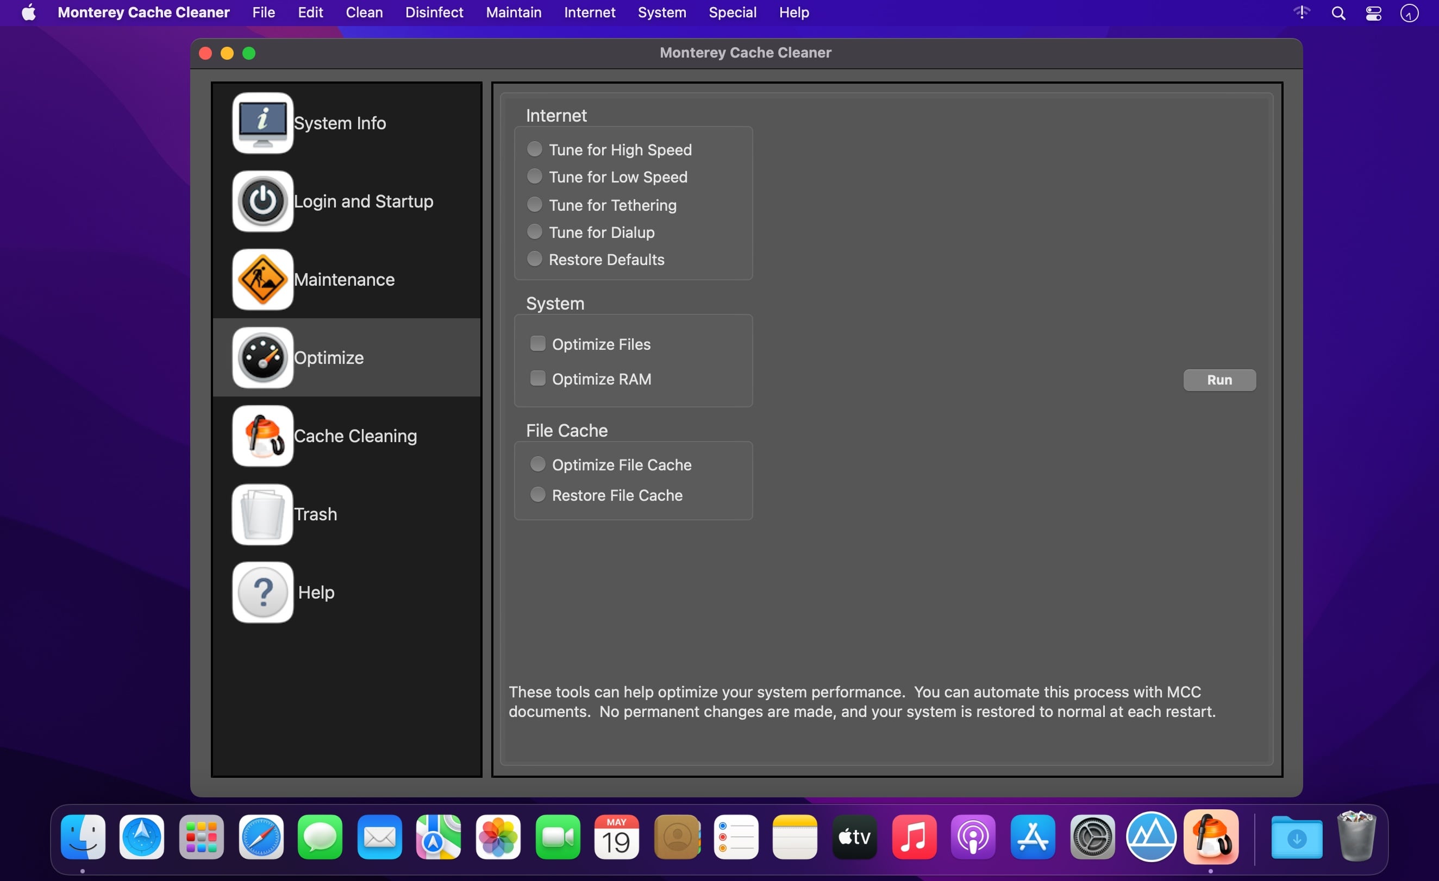Open the Maintain menu
1439x881 pixels.
(x=514, y=12)
